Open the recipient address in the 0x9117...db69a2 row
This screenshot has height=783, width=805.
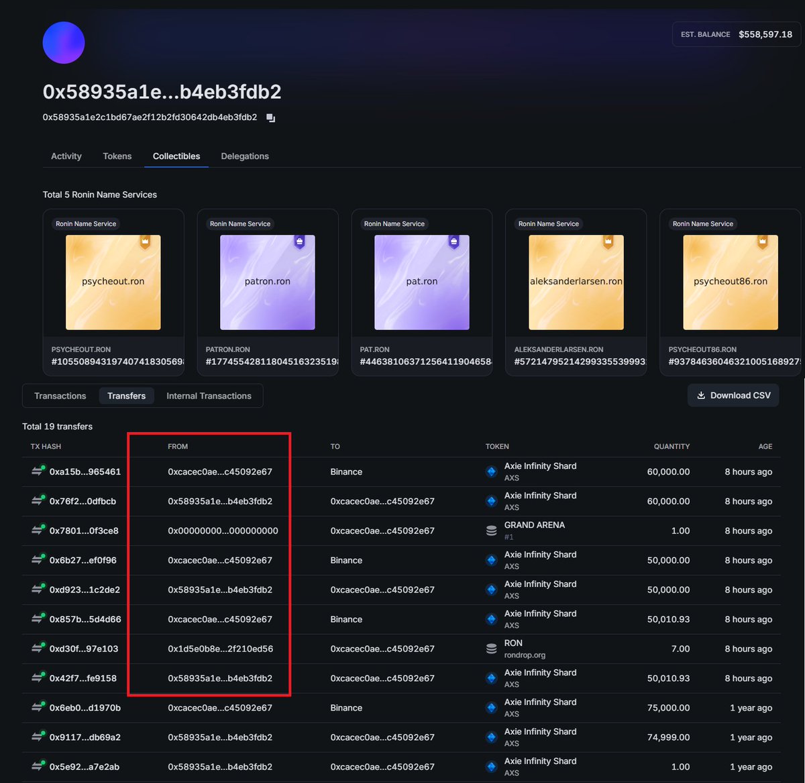[x=382, y=737]
